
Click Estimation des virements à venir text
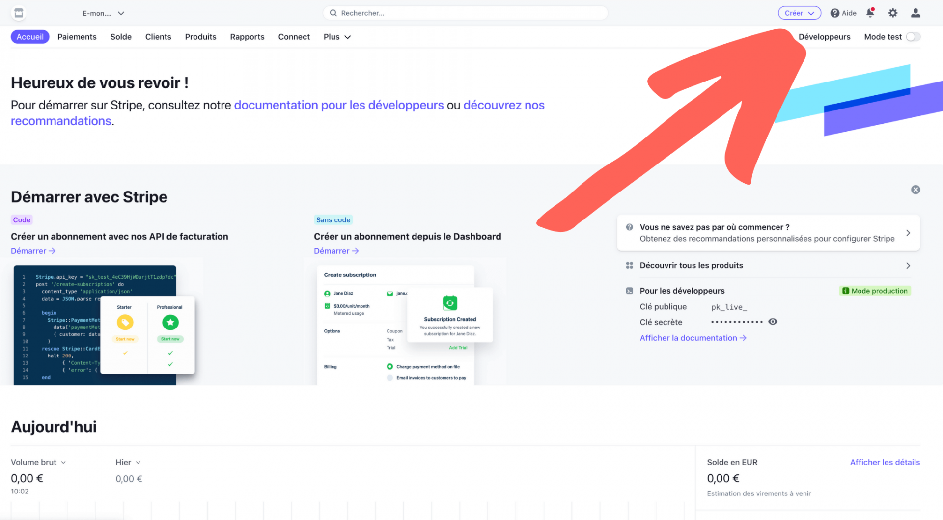click(759, 493)
